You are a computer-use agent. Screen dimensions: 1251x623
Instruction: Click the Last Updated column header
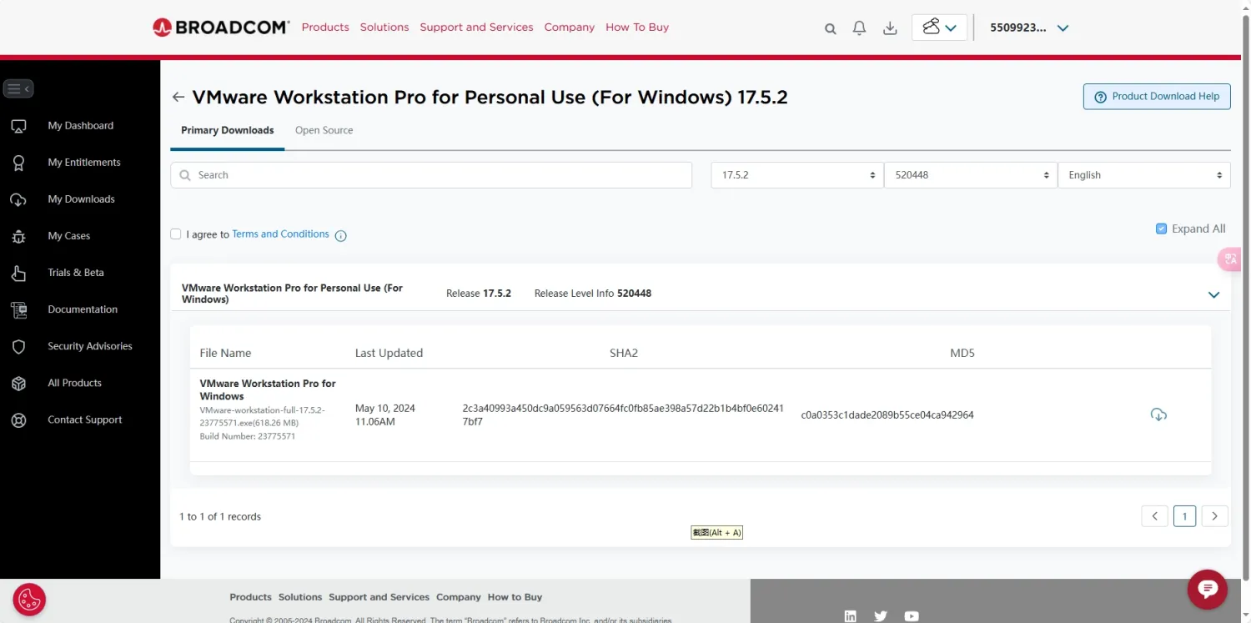coord(389,354)
